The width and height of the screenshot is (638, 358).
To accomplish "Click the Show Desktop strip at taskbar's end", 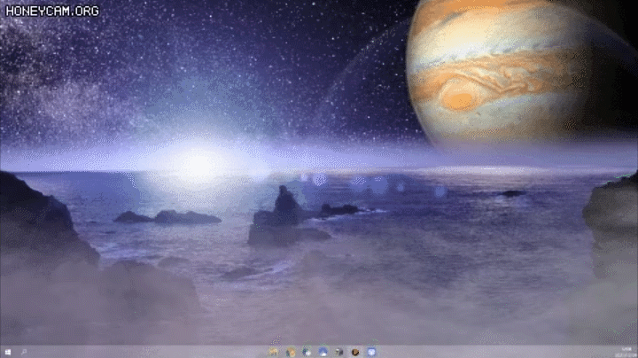I will pos(636,352).
